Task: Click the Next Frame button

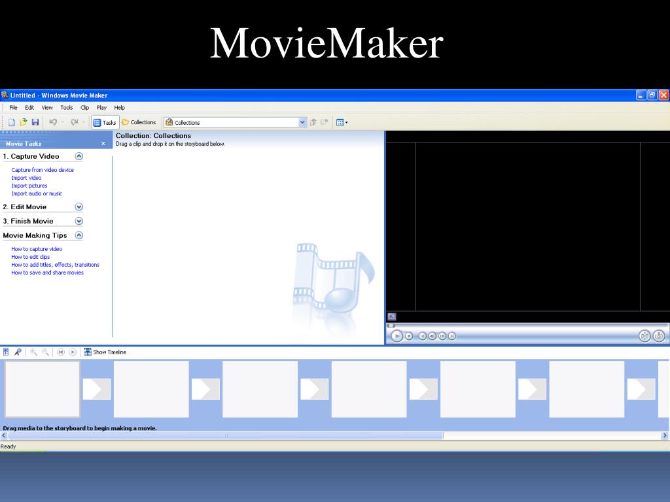Action: tap(442, 337)
